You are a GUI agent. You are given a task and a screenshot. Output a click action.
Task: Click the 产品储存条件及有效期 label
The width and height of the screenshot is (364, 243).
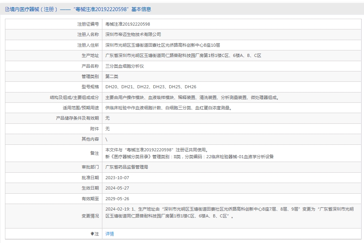[x=77, y=118]
